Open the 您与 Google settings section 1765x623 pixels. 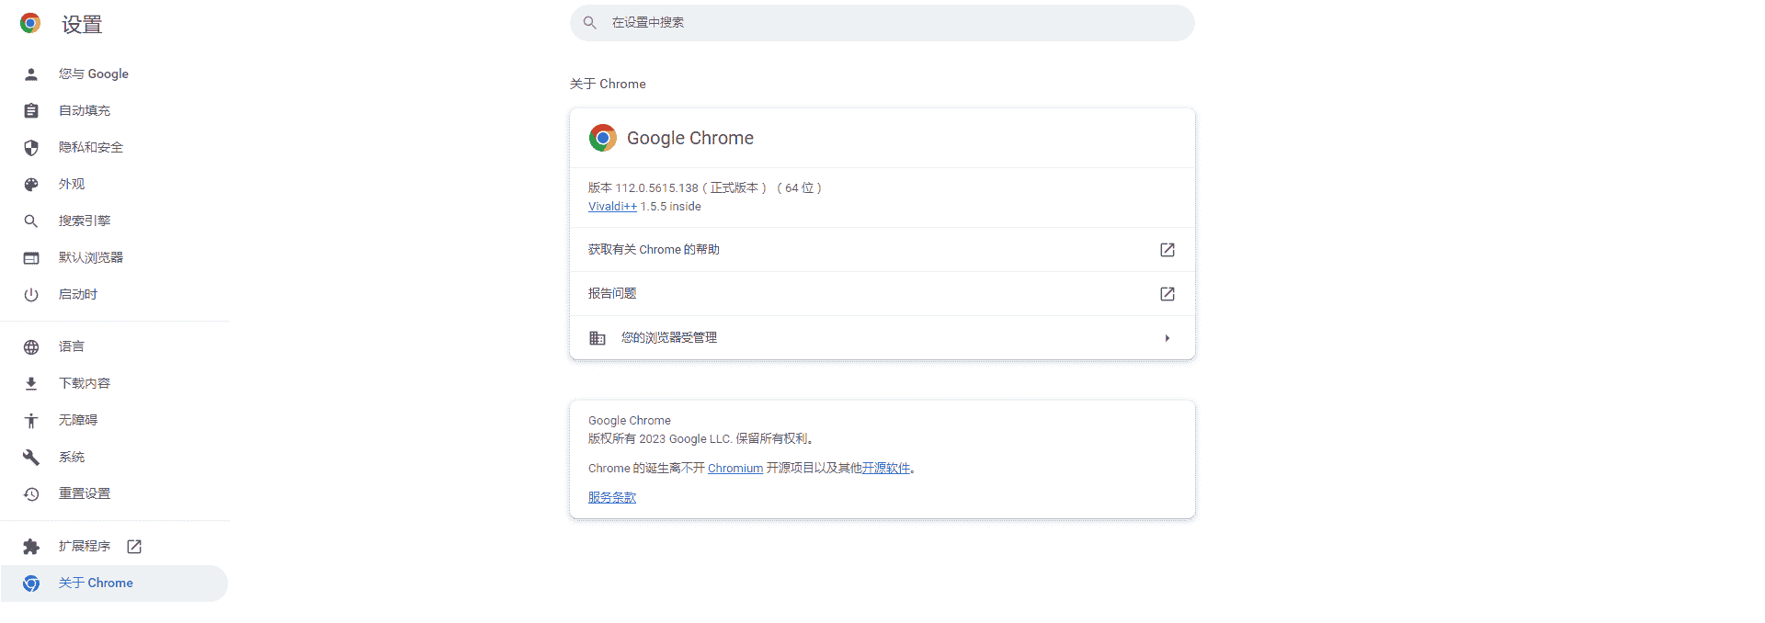coord(114,74)
